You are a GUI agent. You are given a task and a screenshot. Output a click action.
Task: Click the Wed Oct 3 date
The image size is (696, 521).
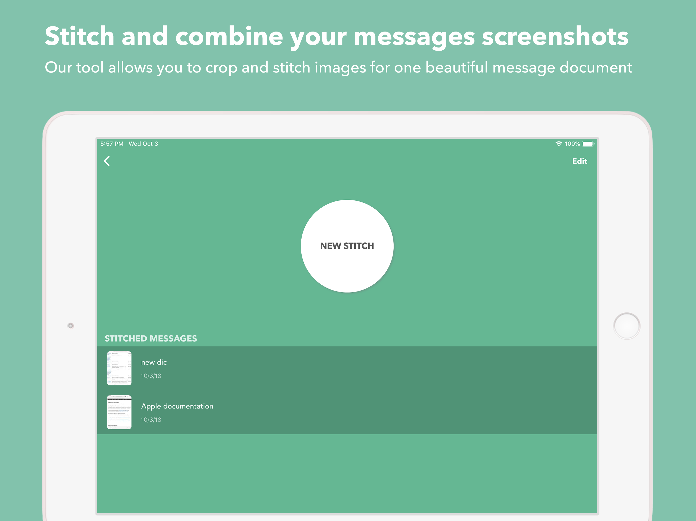coord(143,144)
